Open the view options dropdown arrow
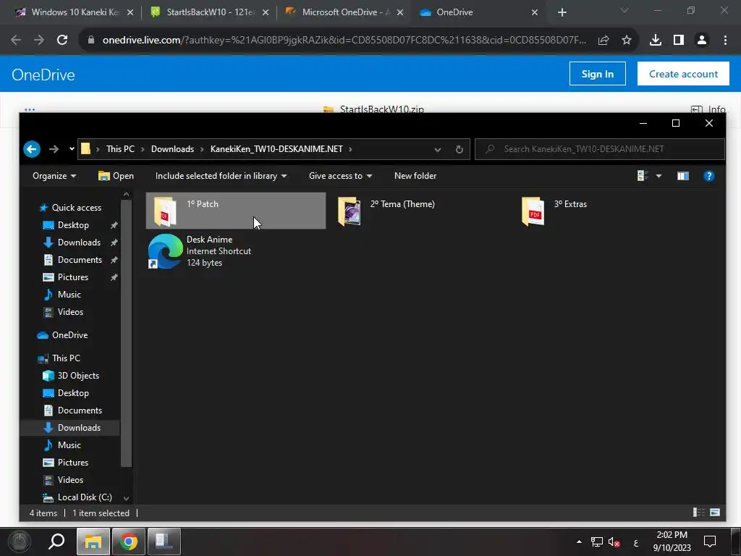This screenshot has height=556, width=741. pyautogui.click(x=659, y=176)
